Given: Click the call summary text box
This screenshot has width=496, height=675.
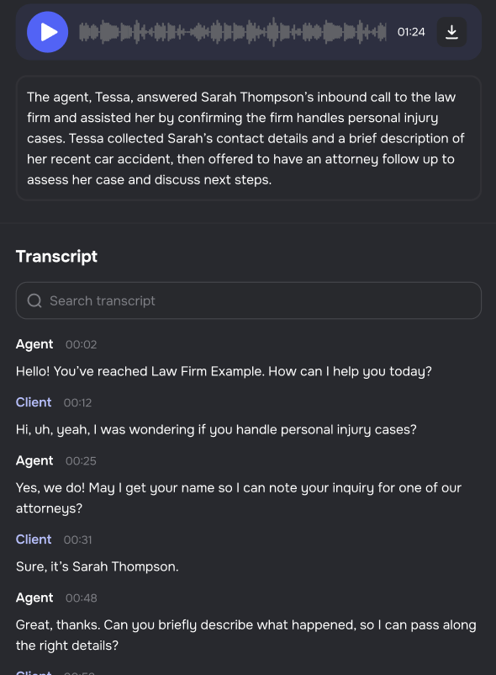Looking at the screenshot, I should point(248,138).
